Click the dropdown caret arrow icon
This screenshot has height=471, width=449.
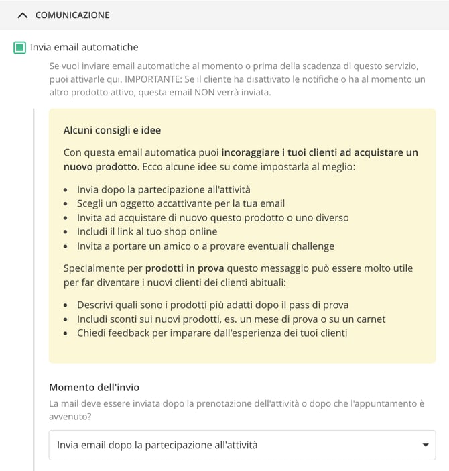[x=426, y=445]
